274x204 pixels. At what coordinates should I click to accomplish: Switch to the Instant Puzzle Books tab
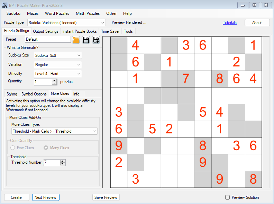80,31
